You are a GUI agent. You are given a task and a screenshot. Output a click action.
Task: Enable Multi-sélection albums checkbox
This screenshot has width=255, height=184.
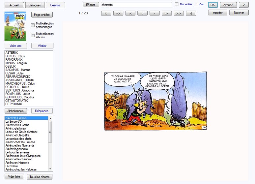[33, 35]
